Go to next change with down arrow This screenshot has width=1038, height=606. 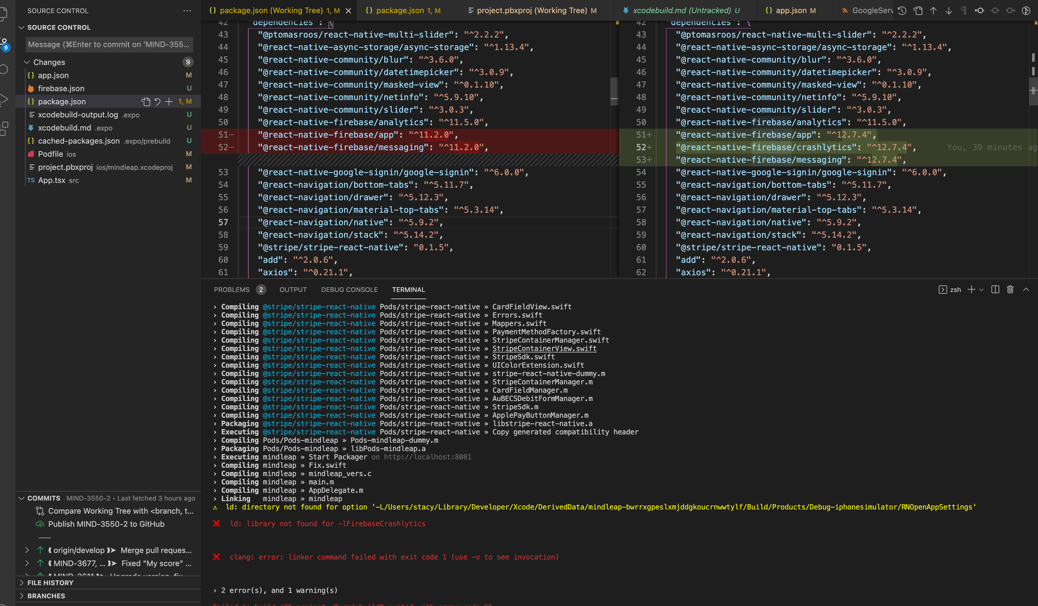949,11
